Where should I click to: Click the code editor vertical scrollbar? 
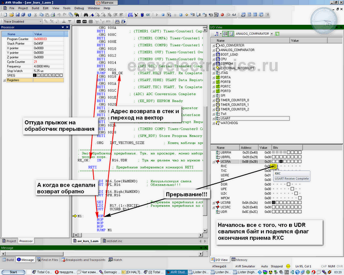click(205, 129)
